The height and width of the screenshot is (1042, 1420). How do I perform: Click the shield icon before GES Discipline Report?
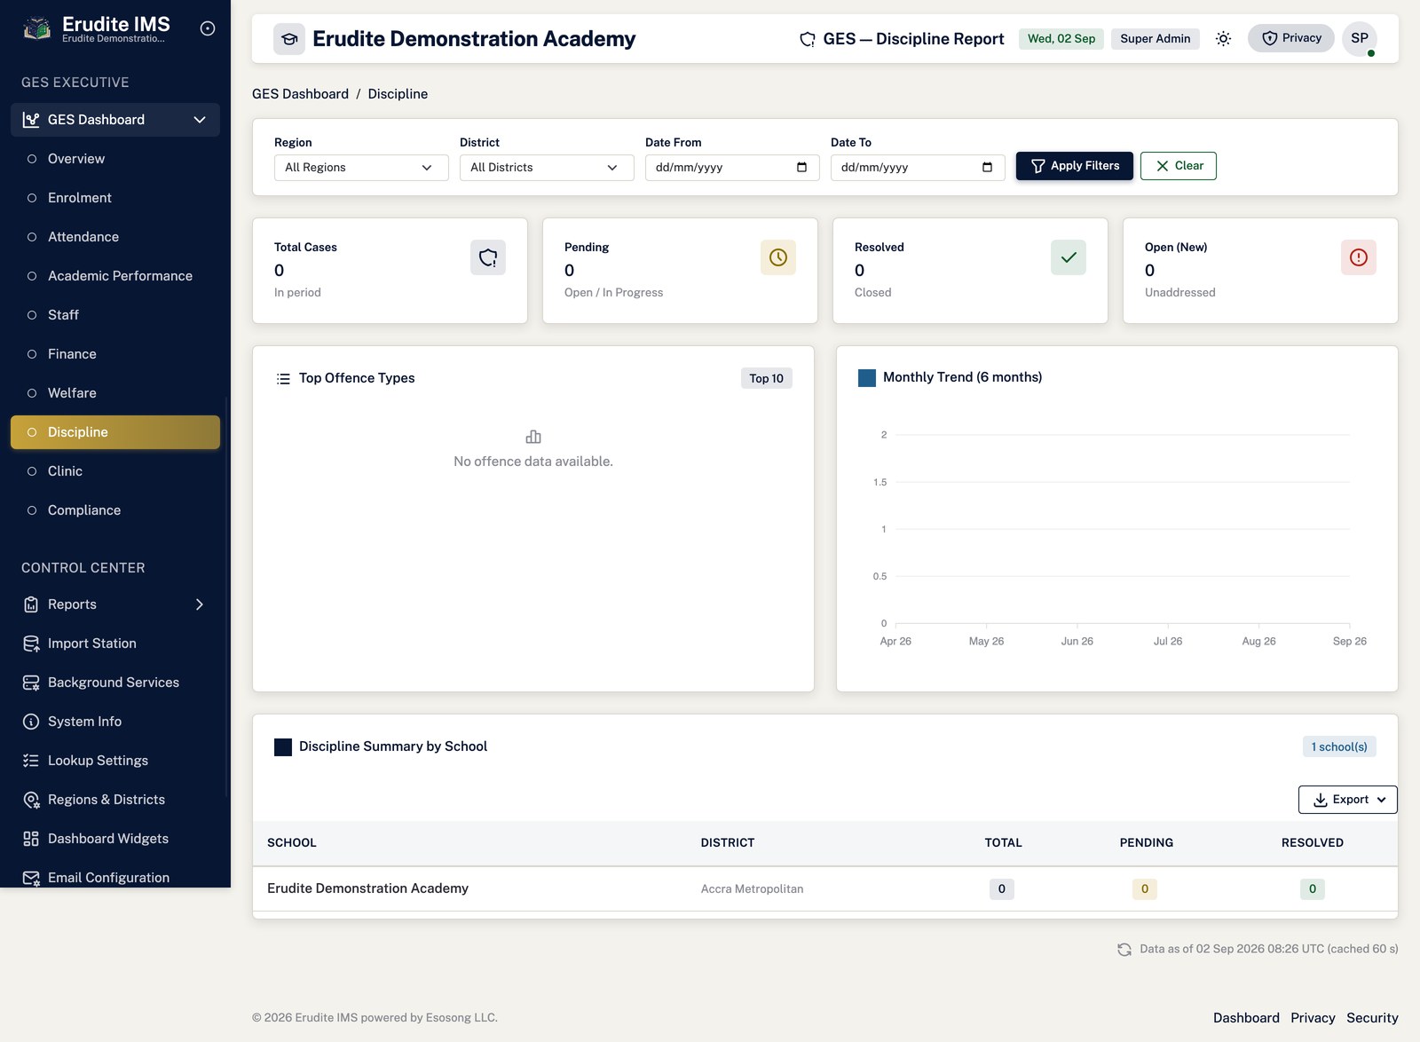808,39
